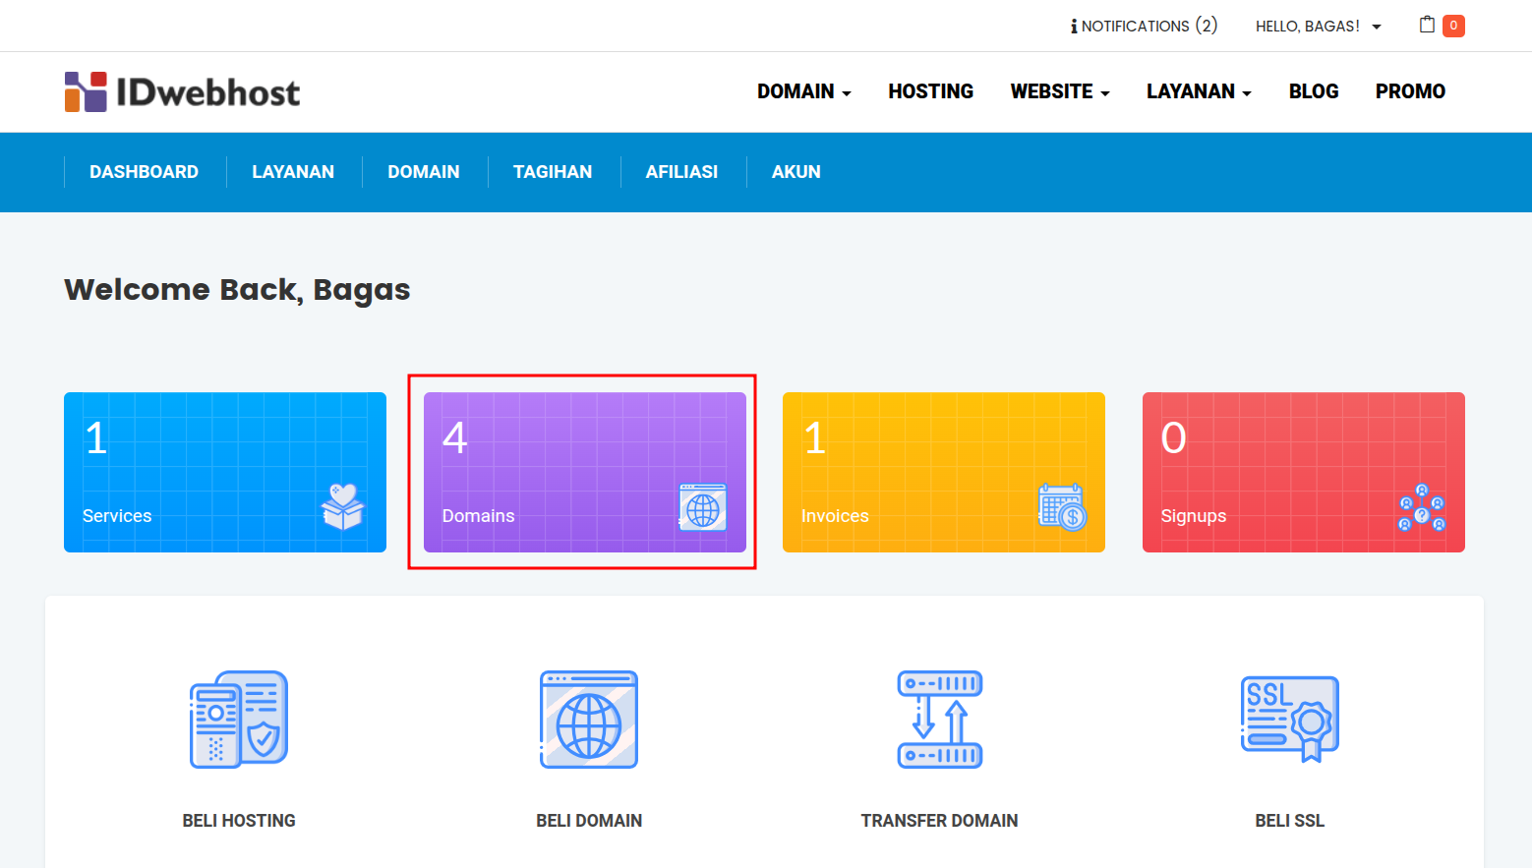
Task: Click the Services gift box icon
Action: coord(342,506)
